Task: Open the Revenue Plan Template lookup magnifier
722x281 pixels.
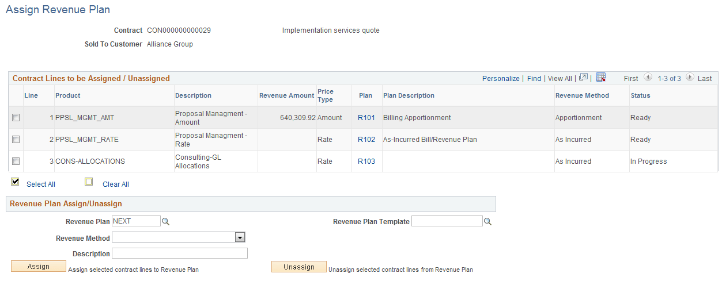Action: tap(487, 221)
